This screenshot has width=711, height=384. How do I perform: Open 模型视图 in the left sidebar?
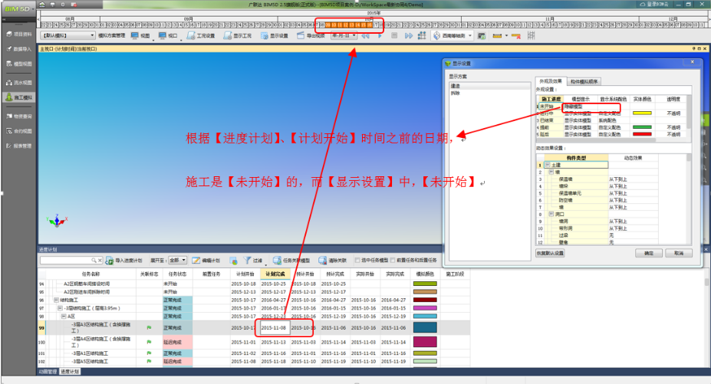[x=18, y=64]
